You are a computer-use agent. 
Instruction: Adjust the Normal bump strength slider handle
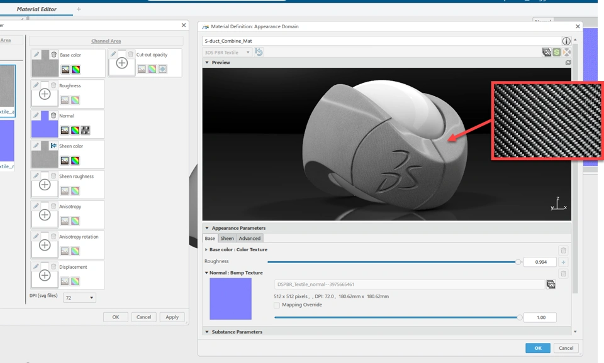[520, 318]
